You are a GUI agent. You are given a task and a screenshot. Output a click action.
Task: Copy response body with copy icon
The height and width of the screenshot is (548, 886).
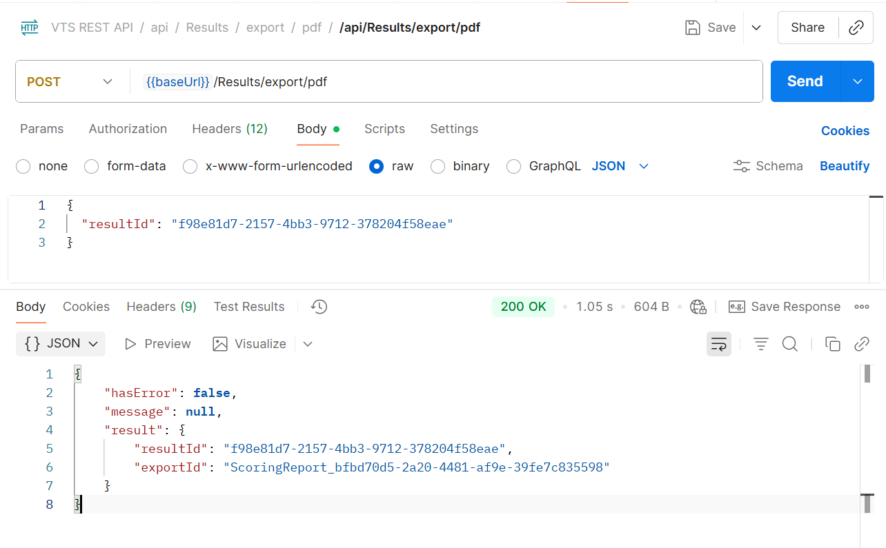point(833,344)
